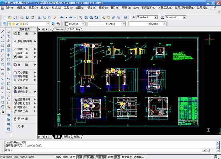Click the Dimension Style icon beside Standard
This screenshot has width=221, height=159.
click(x=162, y=17)
